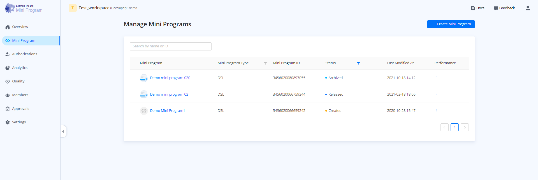Open the Demo mini program 020 link
538x180 pixels.
pos(170,78)
